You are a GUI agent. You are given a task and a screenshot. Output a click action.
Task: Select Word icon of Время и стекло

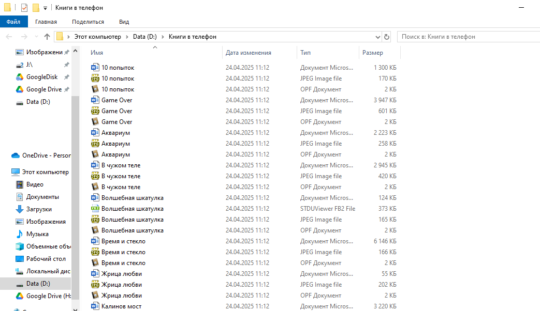[x=95, y=241]
